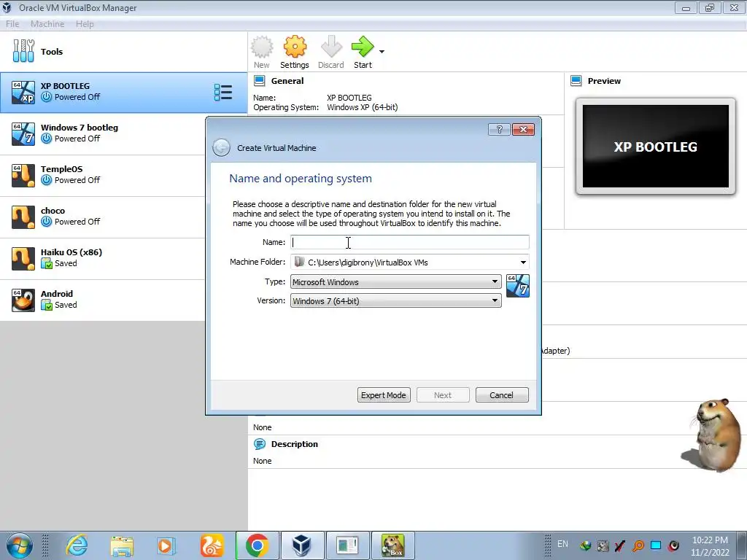The width and height of the screenshot is (747, 560).
Task: Open Settings gear in toolbar
Action: coord(295,47)
